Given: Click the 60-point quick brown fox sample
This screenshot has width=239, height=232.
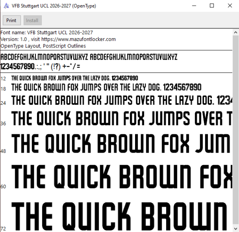Looking at the screenshot, I should pyautogui.click(x=122, y=177).
